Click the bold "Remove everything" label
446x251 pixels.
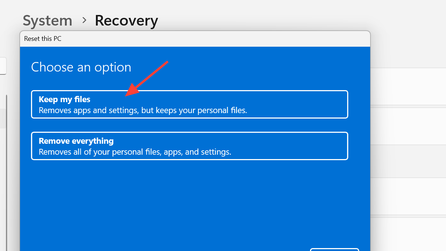click(76, 141)
